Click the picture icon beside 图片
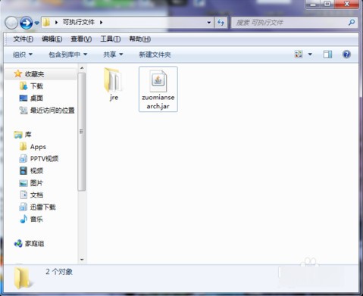Image resolution: width=363 pixels, height=296 pixels. [23, 183]
